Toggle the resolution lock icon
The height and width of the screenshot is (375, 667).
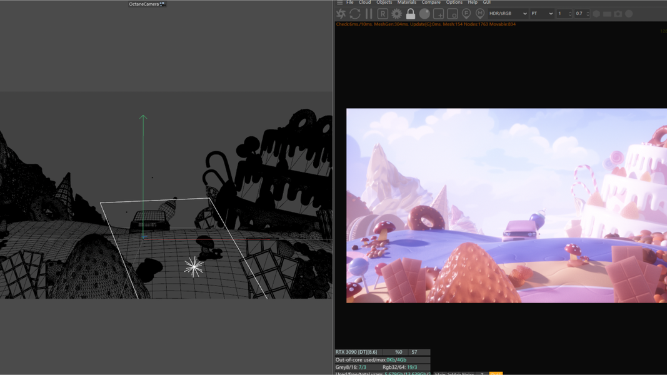click(411, 14)
